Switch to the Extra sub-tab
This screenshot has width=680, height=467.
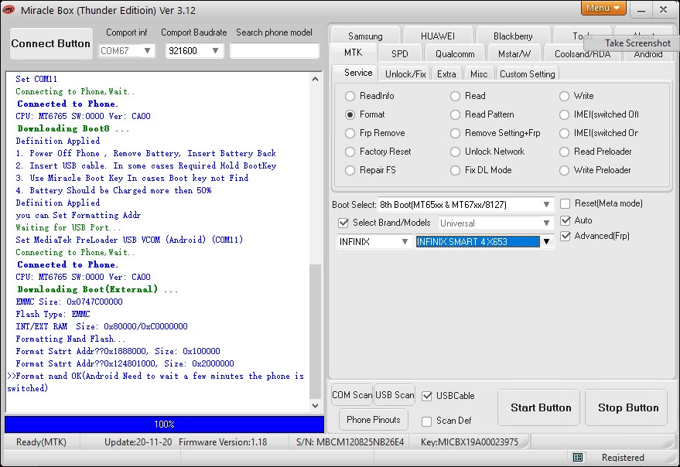[x=446, y=73]
